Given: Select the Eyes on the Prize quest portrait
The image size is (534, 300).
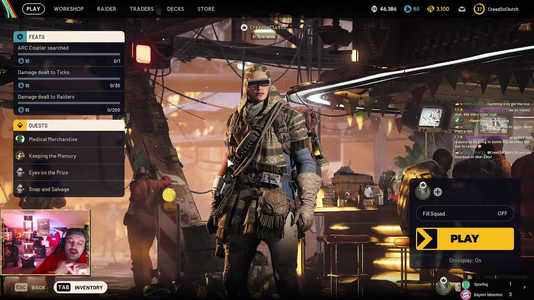Looking at the screenshot, I should (20, 172).
